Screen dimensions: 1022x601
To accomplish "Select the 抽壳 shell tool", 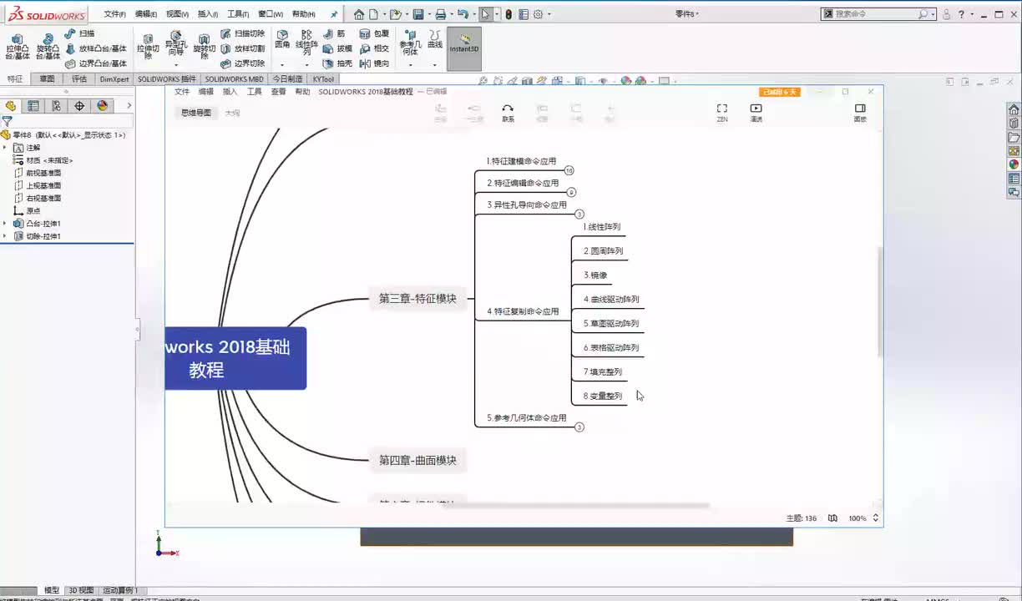I will (x=338, y=63).
